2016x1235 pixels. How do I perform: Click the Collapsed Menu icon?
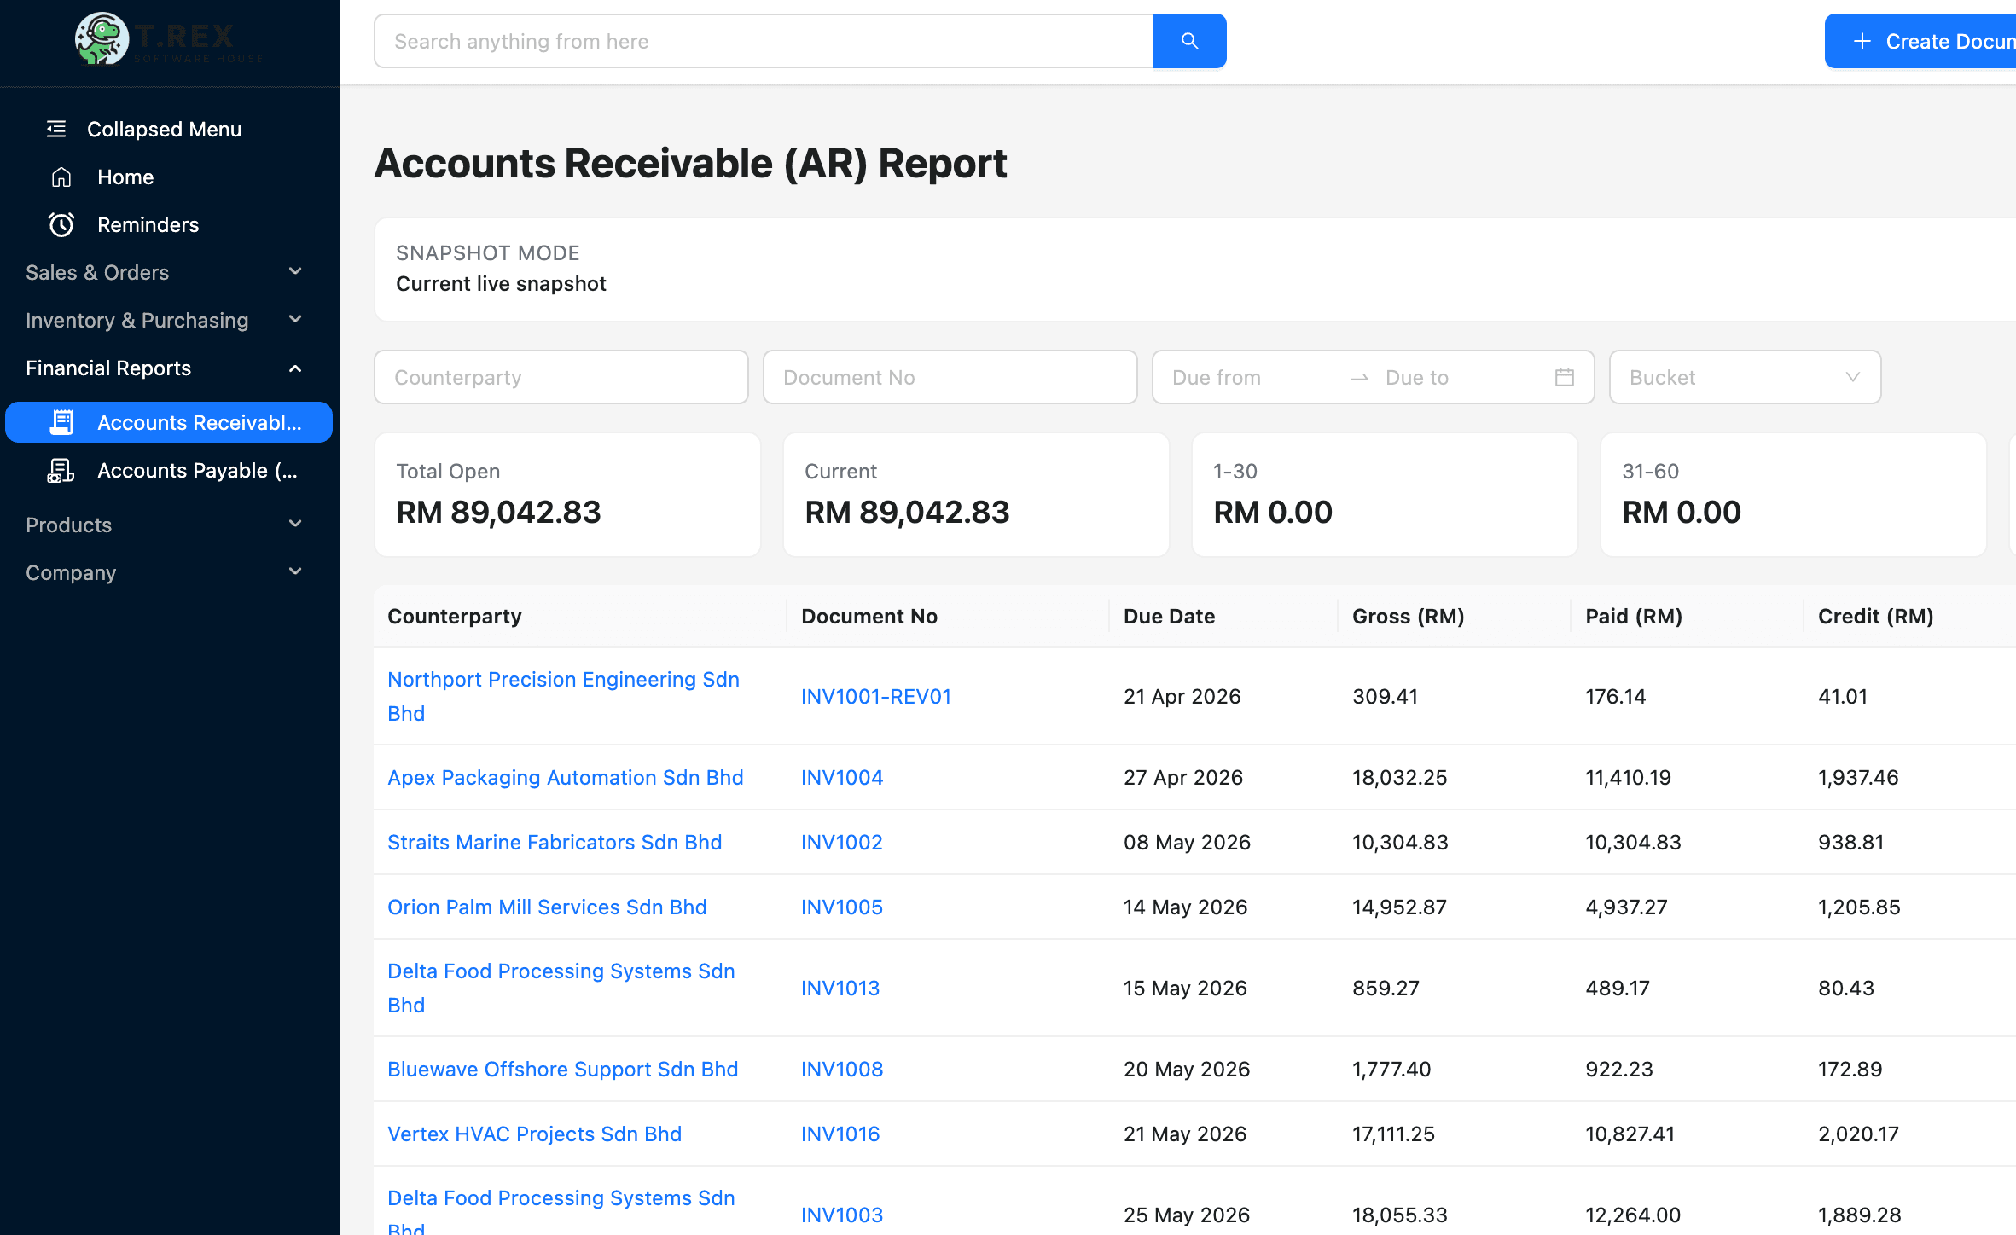(55, 128)
